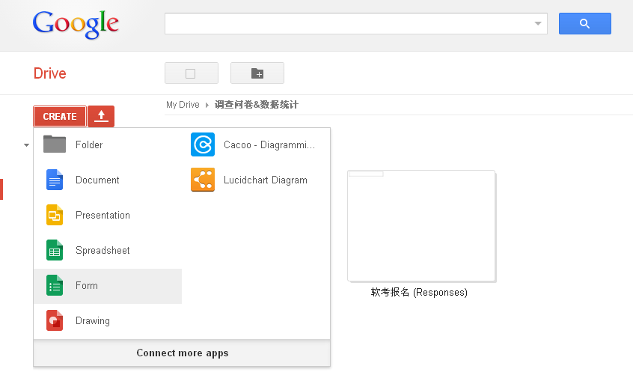Image resolution: width=633 pixels, height=387 pixels.
Task: Go to My Drive in breadcrumb
Action: [183, 105]
